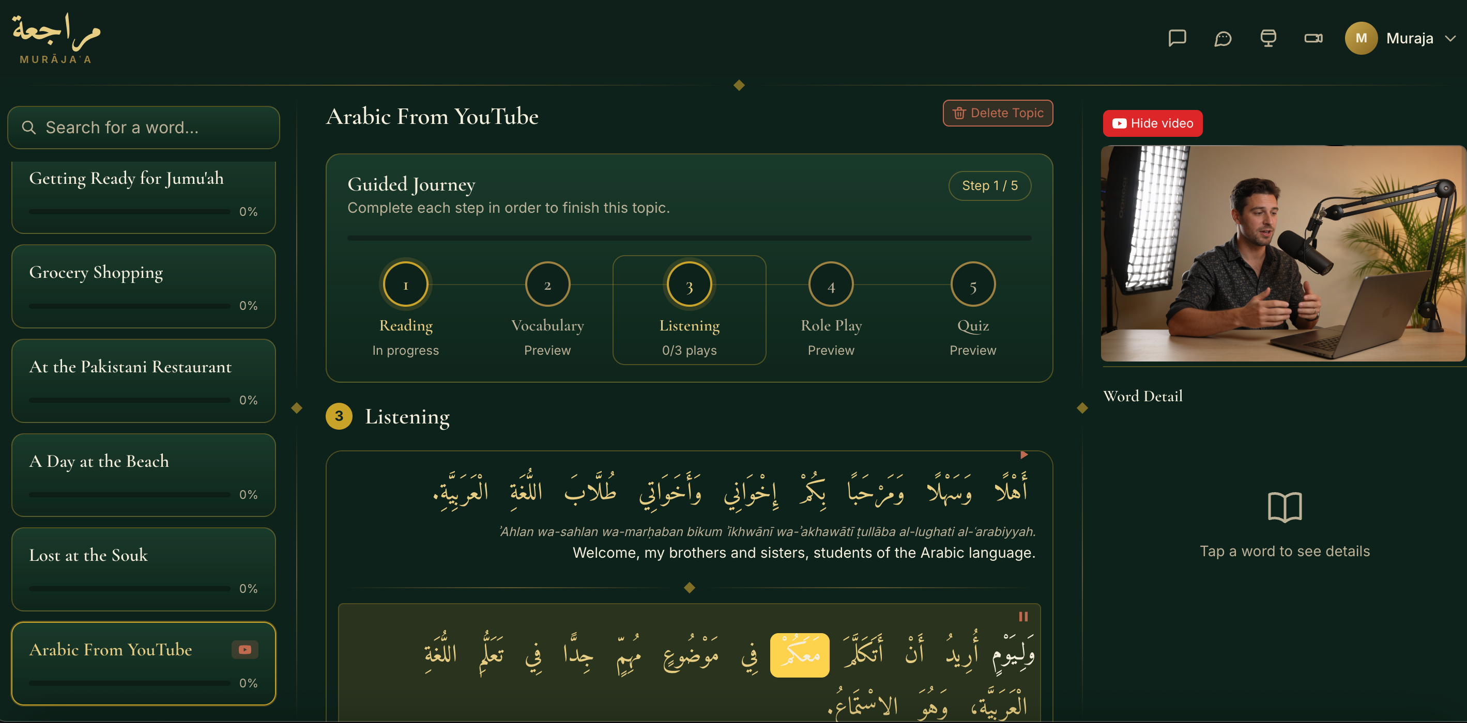Select step 4 Role Play circle
The image size is (1467, 723).
(x=831, y=285)
